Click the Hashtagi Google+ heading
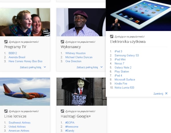 pyautogui.click(x=76, y=116)
